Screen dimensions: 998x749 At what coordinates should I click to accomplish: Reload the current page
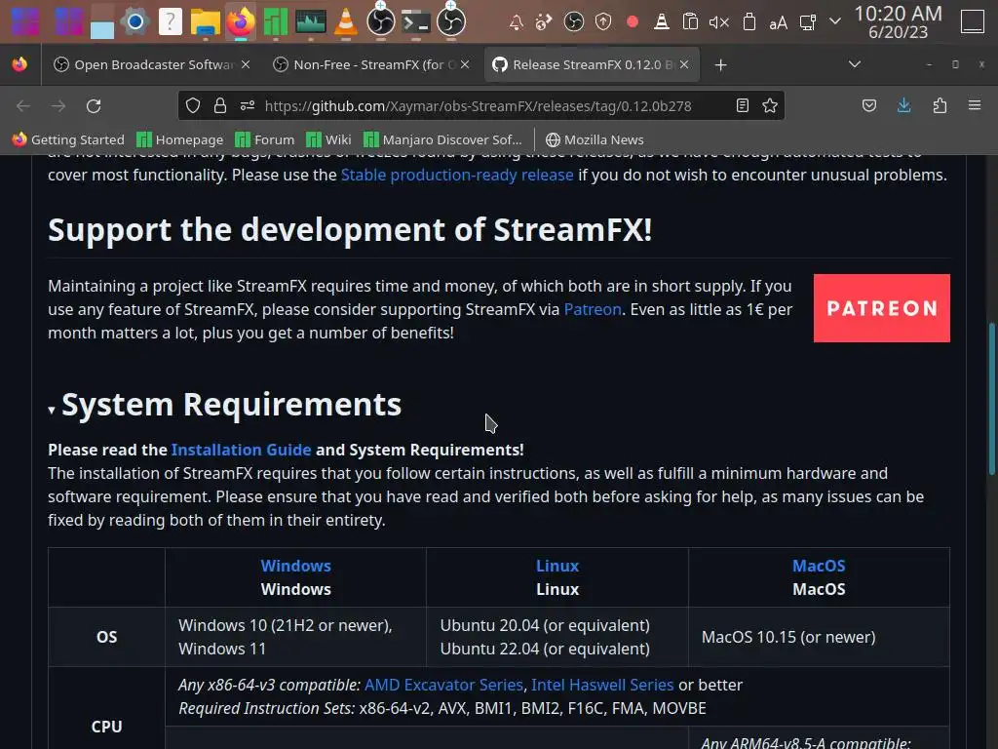[94, 105]
